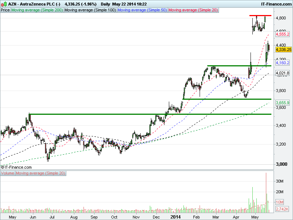The image size is (293, 220).
Task: Click the blue 4,160.2 average value tag
Action: pyautogui.click(x=282, y=63)
